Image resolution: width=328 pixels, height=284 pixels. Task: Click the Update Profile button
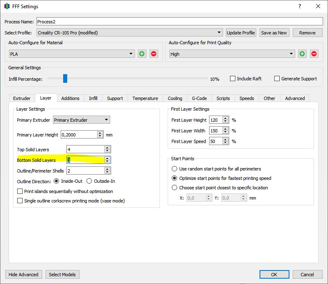pyautogui.click(x=241, y=33)
